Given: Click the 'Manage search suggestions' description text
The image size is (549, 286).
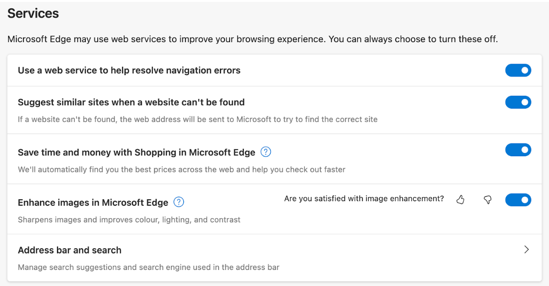Looking at the screenshot, I should [x=148, y=267].
